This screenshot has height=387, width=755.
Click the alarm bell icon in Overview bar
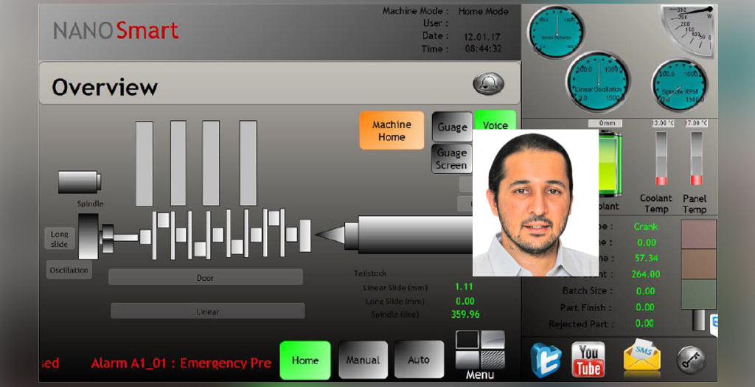click(x=488, y=84)
